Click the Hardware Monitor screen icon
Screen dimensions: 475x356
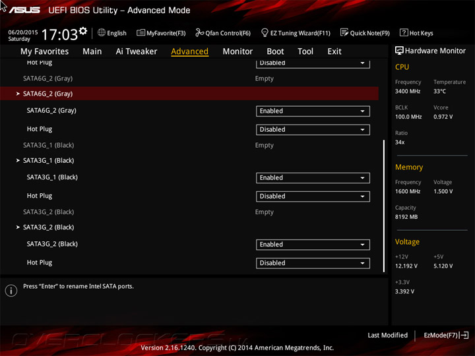click(399, 51)
